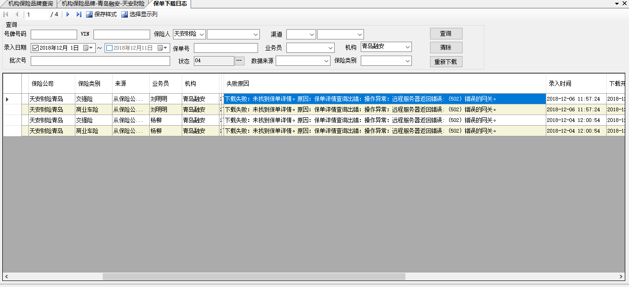Go to the previous results page

pyautogui.click(x=17, y=14)
